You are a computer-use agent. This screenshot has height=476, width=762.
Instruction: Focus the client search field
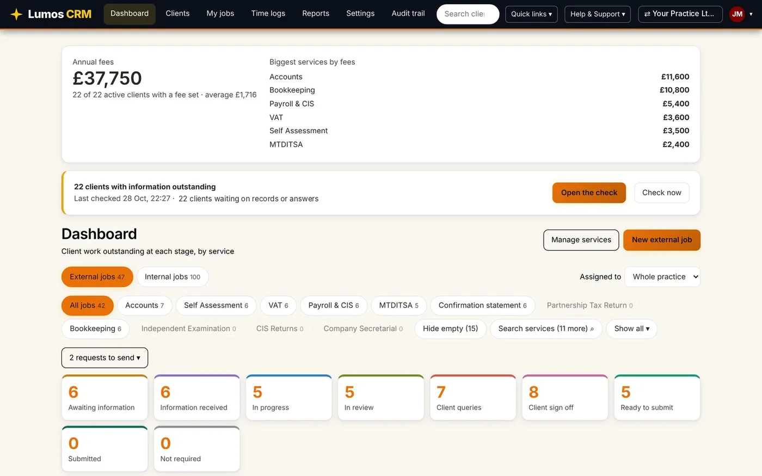(x=468, y=14)
